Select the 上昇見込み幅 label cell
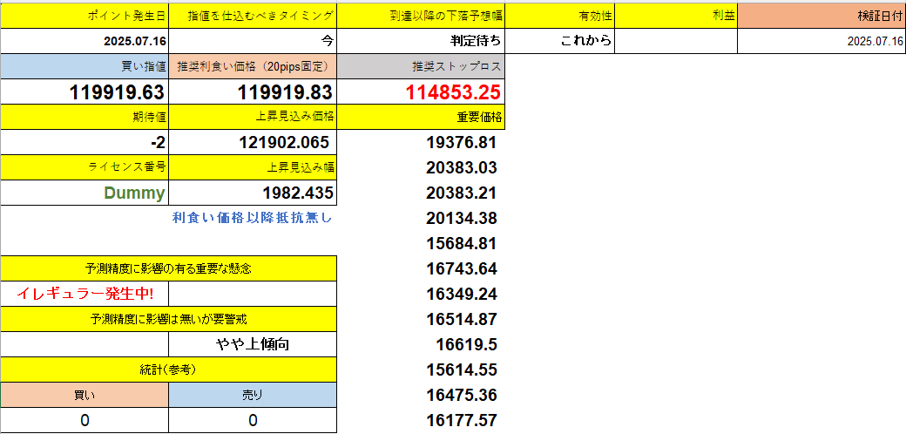The height and width of the screenshot is (434, 906). click(253, 167)
